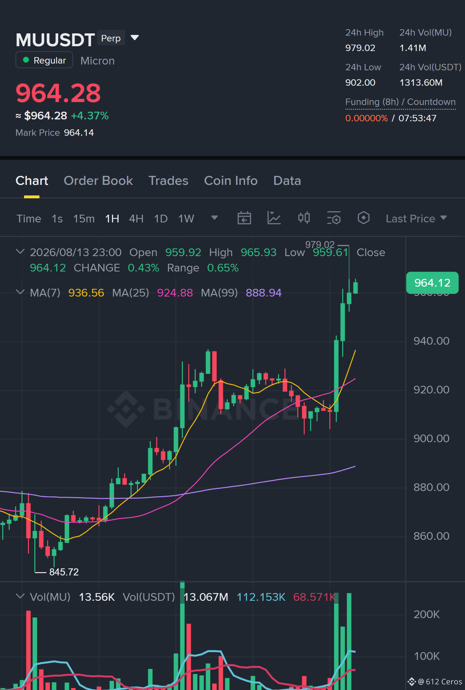Select the 4H interval
This screenshot has height=690, width=465.
pos(136,219)
